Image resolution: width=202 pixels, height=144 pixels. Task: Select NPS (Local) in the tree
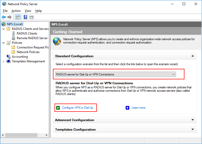tap(15, 24)
